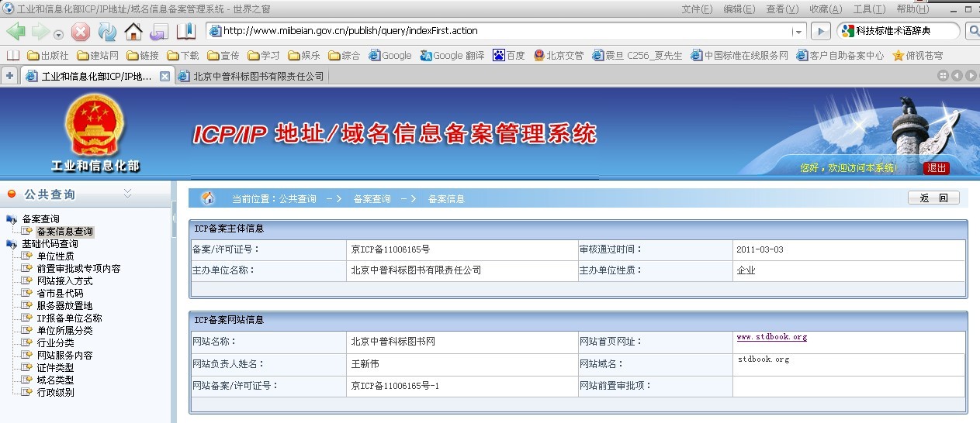Select 服务器放置地 tree item
This screenshot has height=423, width=980.
click(65, 306)
